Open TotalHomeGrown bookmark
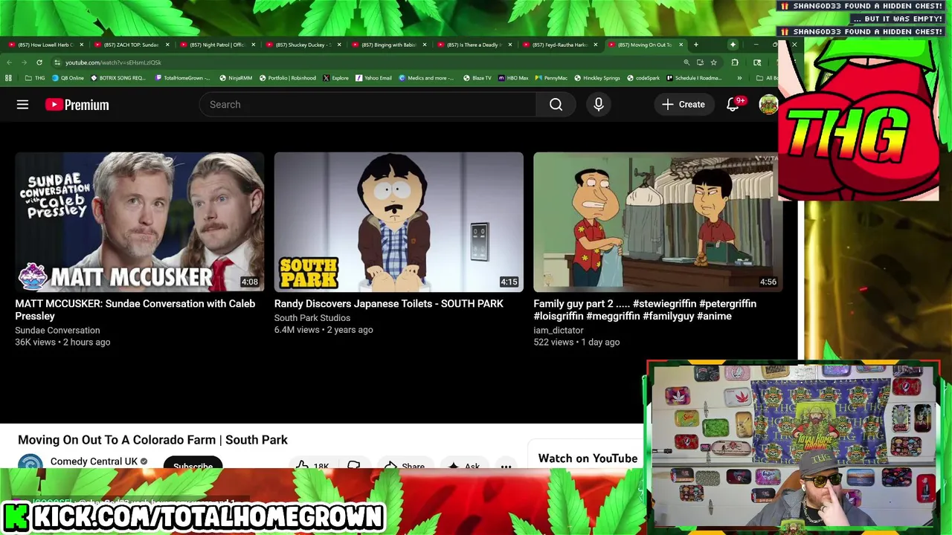 (183, 78)
